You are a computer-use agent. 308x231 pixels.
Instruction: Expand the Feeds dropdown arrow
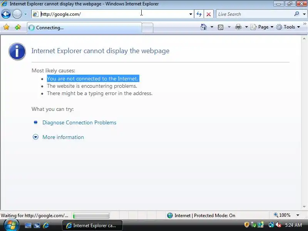click(x=229, y=27)
